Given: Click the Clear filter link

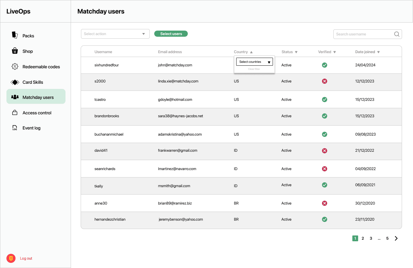Looking at the screenshot, I should (254, 69).
